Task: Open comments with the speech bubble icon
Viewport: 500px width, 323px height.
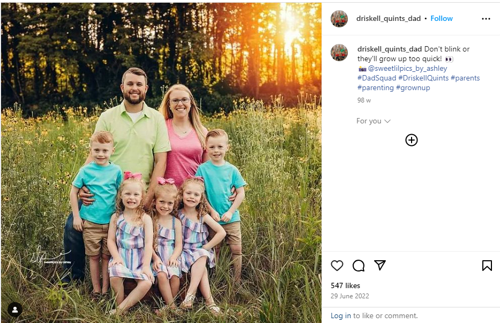Action: click(359, 266)
